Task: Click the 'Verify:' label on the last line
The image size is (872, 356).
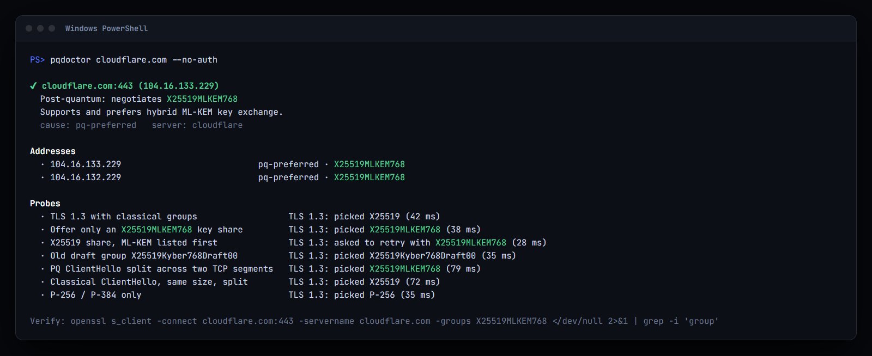Action: pos(47,321)
